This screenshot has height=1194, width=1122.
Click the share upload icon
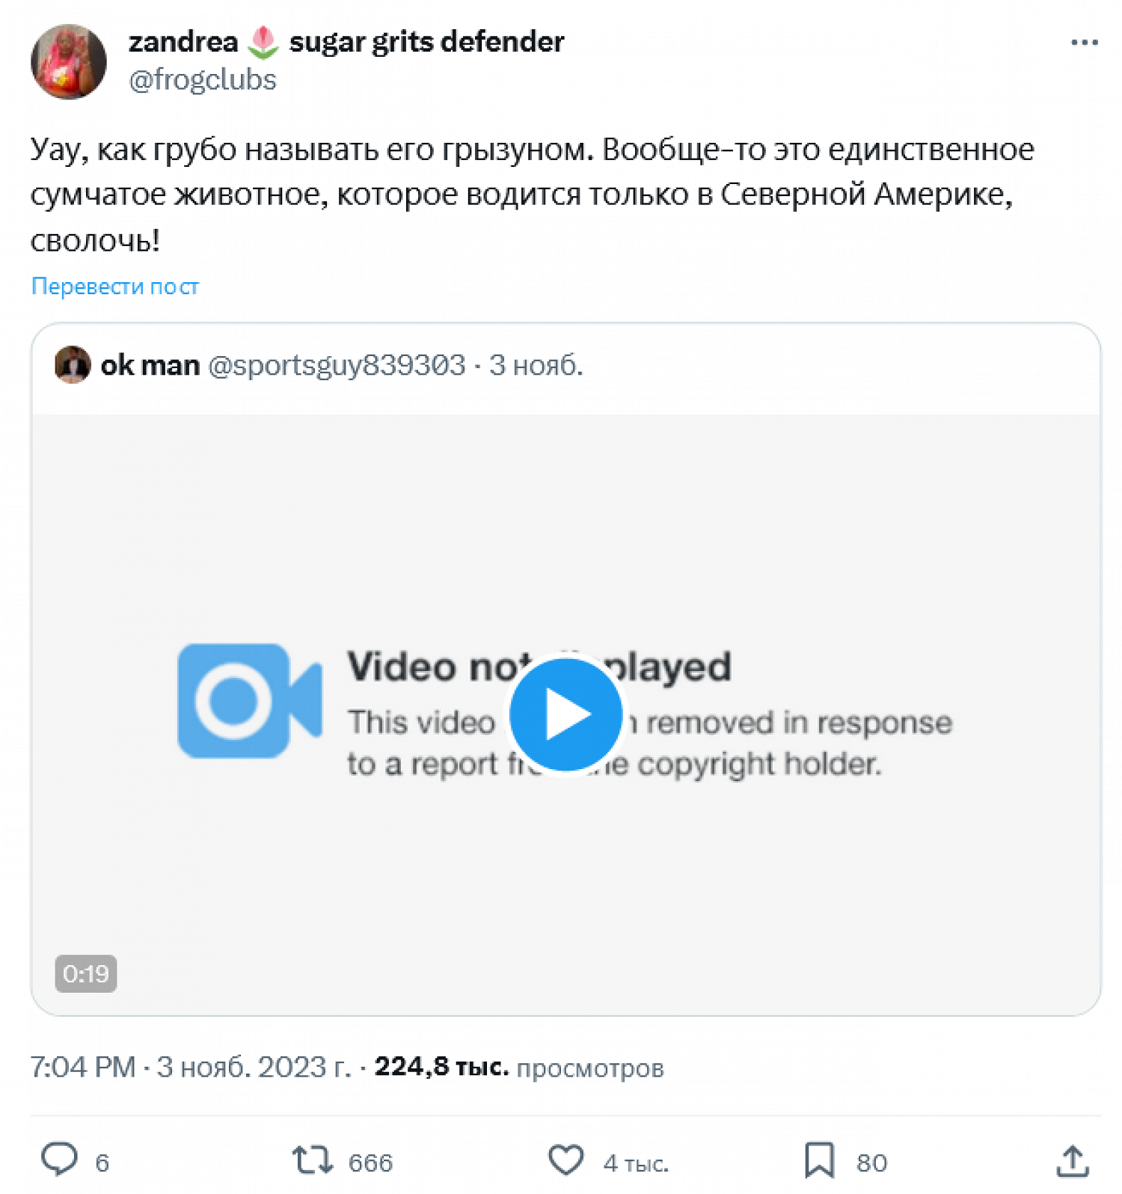[1072, 1160]
